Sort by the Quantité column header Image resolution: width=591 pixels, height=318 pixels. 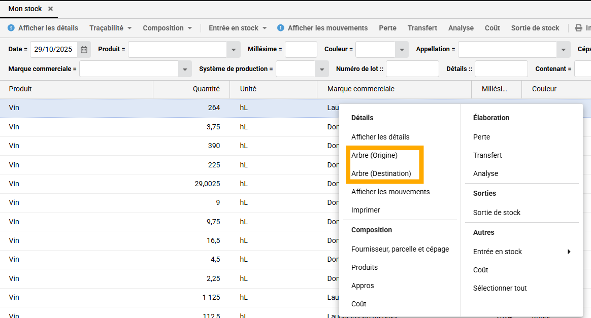(x=206, y=89)
